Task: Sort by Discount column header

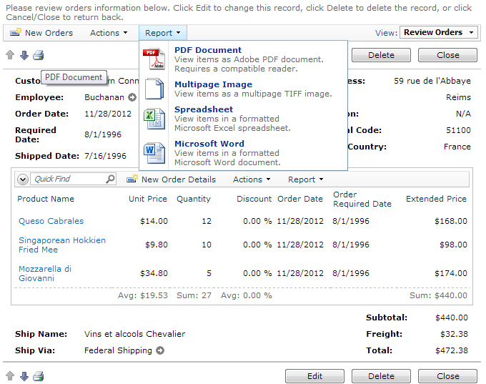Action: coord(254,199)
